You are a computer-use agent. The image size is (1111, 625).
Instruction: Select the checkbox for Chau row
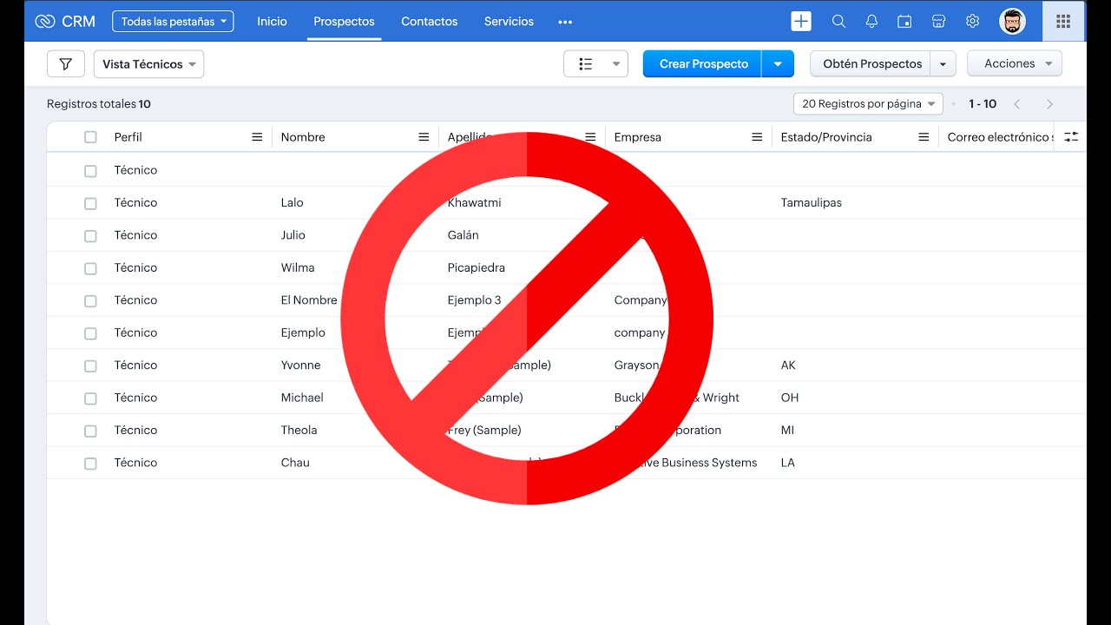tap(90, 464)
